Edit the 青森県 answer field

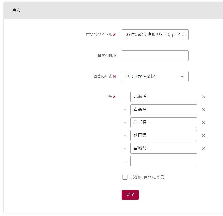tap(163, 110)
